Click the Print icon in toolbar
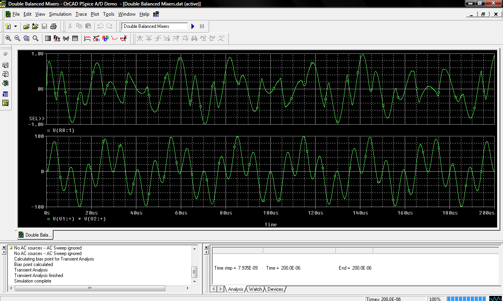 (x=53, y=26)
